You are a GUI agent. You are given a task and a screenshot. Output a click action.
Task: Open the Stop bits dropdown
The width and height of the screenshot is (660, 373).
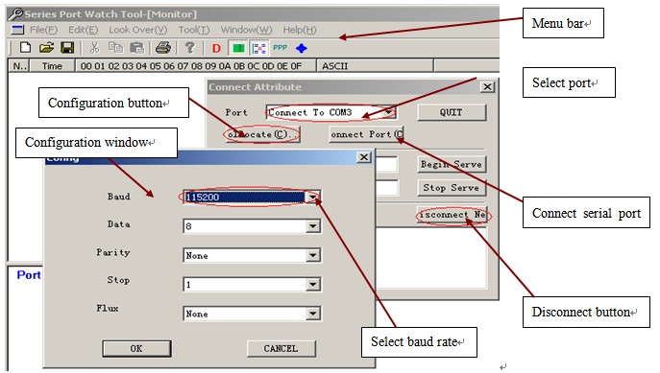coord(313,285)
